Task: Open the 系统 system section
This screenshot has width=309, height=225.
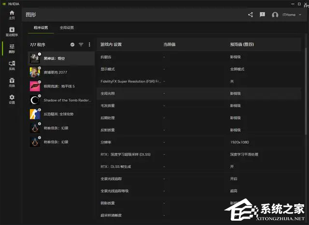Action: pos(12,66)
